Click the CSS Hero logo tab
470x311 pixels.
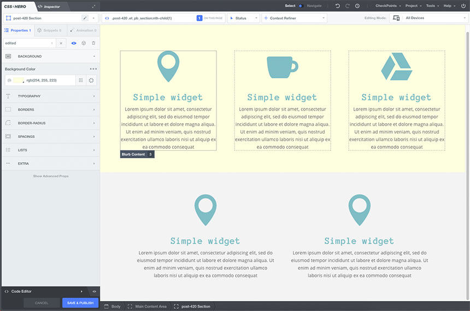point(15,7)
